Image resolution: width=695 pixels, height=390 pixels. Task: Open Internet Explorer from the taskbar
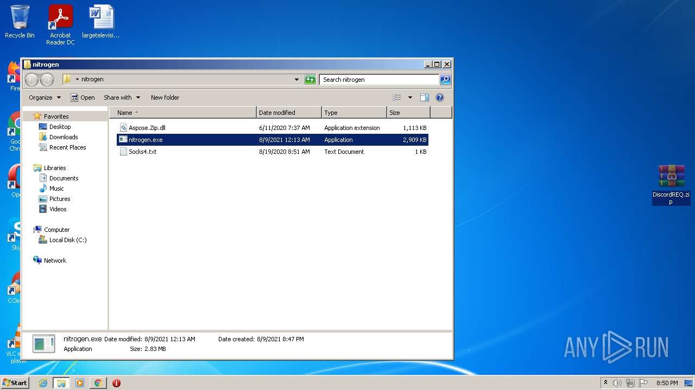pos(43,383)
